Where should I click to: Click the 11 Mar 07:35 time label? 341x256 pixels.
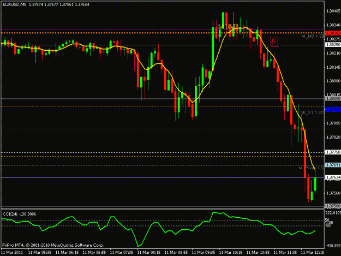[x=122, y=253]
